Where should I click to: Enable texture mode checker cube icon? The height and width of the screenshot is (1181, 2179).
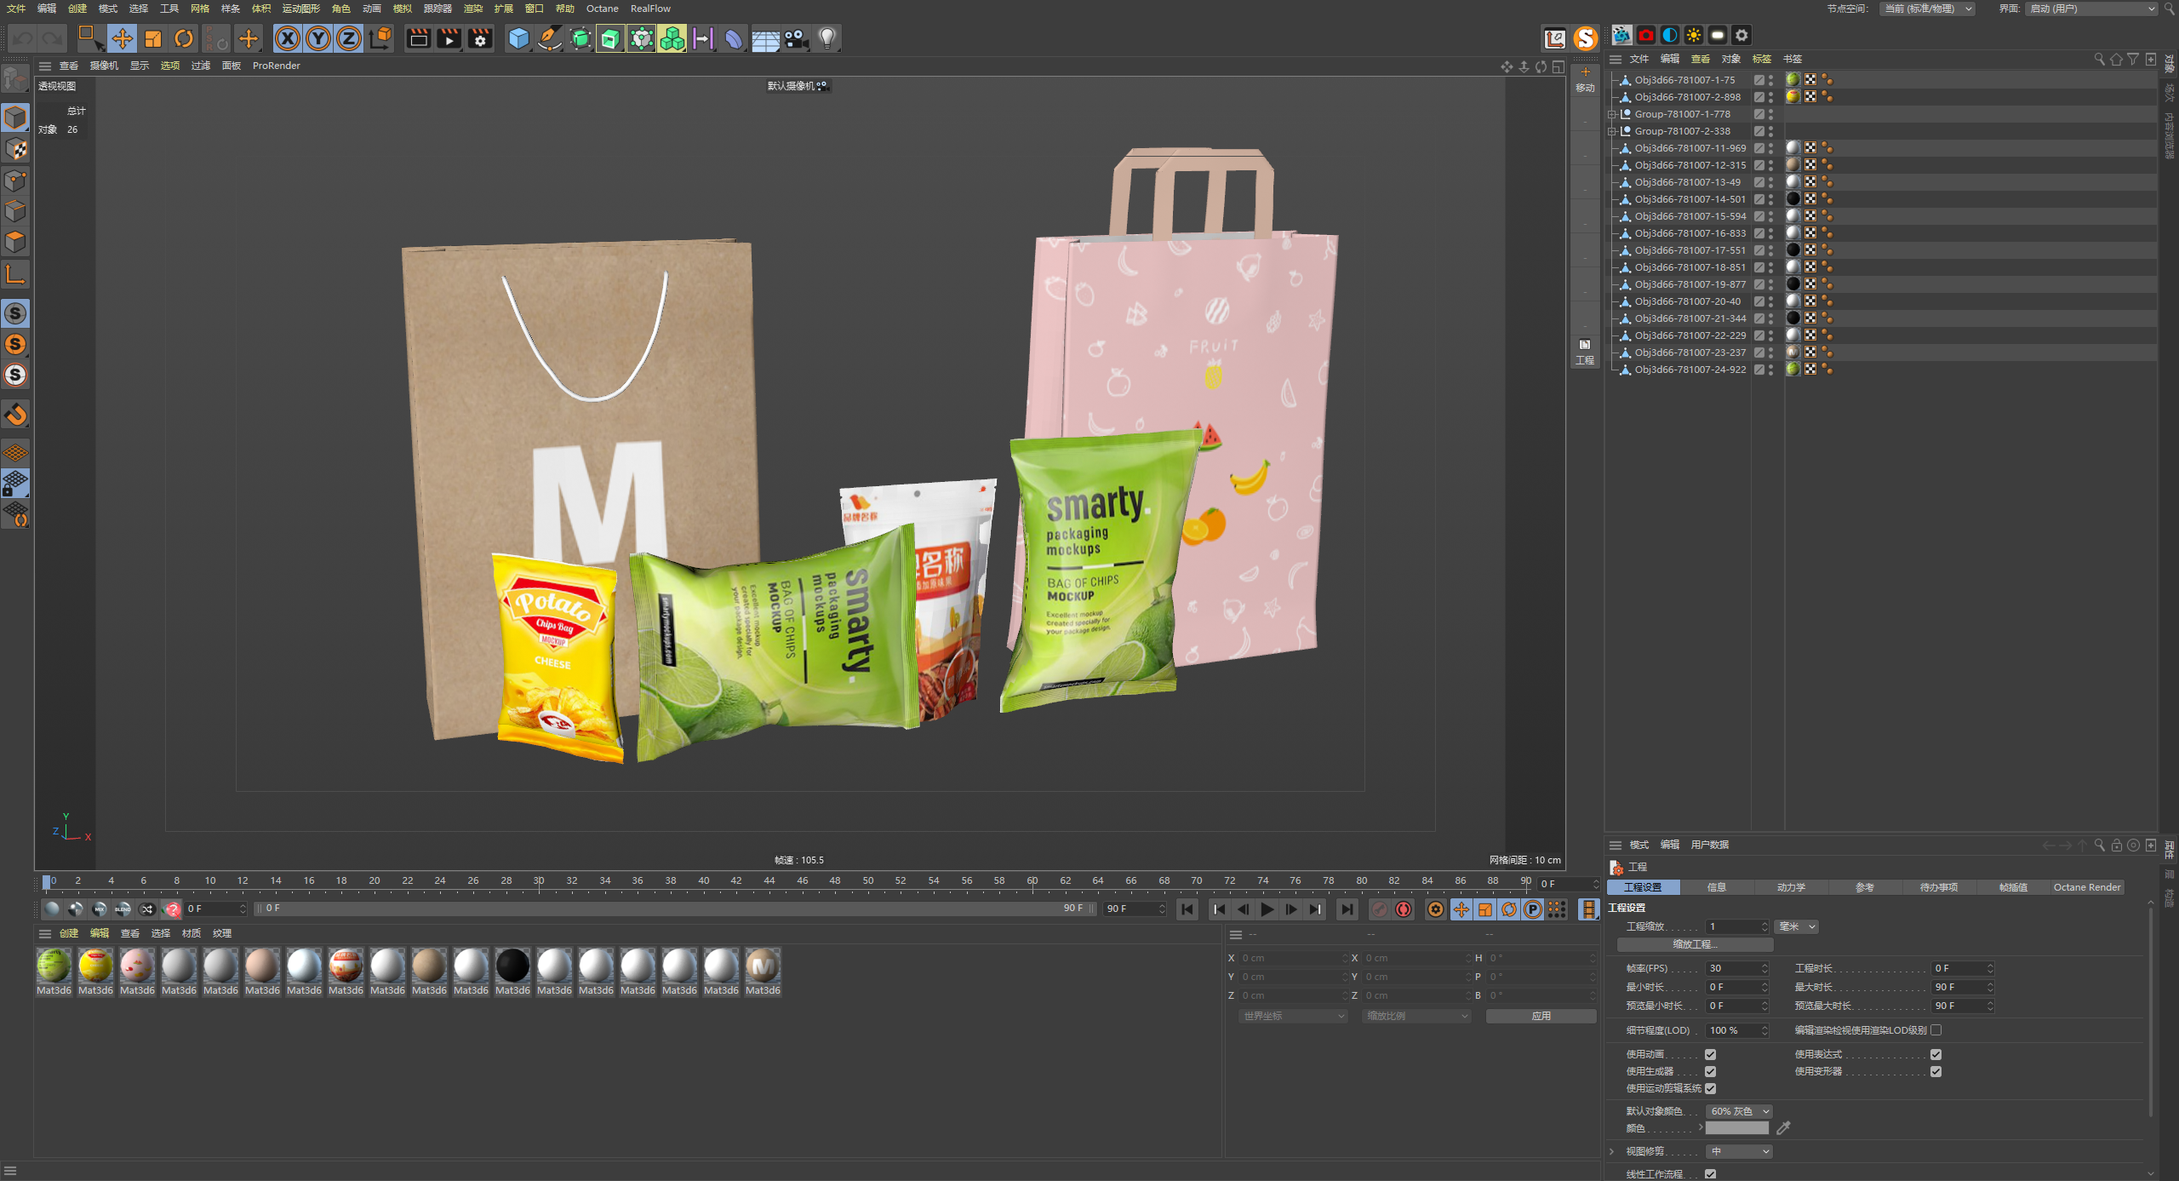point(15,149)
